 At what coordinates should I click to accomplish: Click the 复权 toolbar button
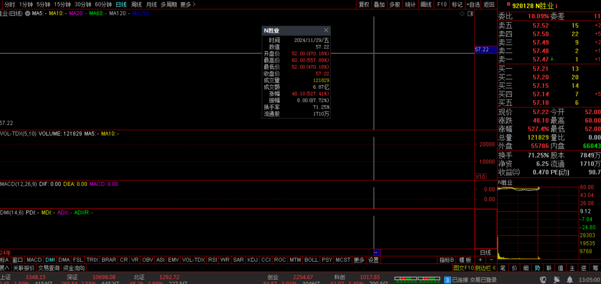364,4
